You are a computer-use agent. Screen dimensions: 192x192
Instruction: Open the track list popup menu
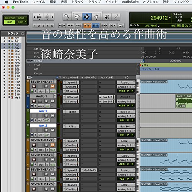pos(23,34)
